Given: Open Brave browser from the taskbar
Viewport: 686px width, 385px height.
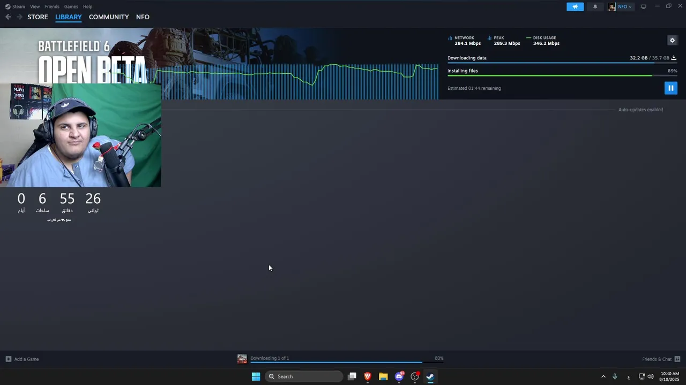Looking at the screenshot, I should (368, 376).
